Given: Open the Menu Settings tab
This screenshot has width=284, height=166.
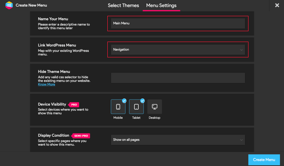Looking at the screenshot, I should coord(161,5).
